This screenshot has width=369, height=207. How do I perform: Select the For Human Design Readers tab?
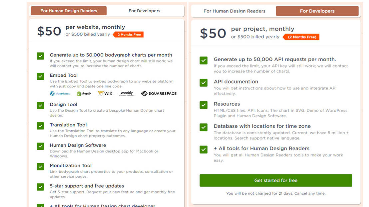tap(68, 10)
